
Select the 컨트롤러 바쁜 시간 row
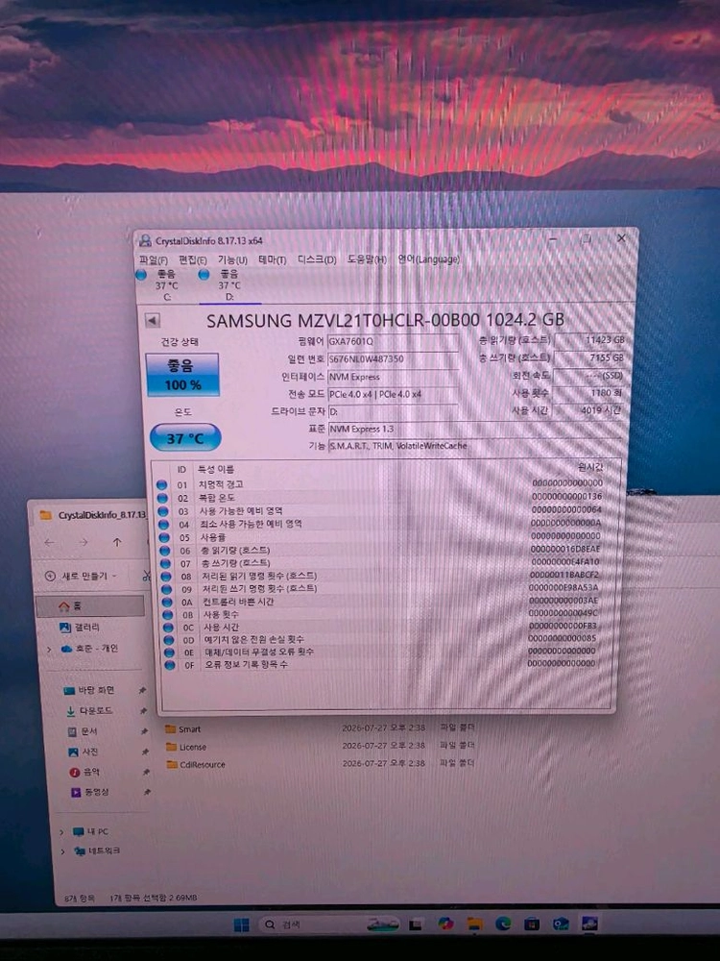[381, 602]
